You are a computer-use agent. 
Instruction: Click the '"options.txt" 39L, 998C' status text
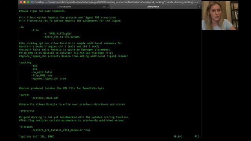36,137
